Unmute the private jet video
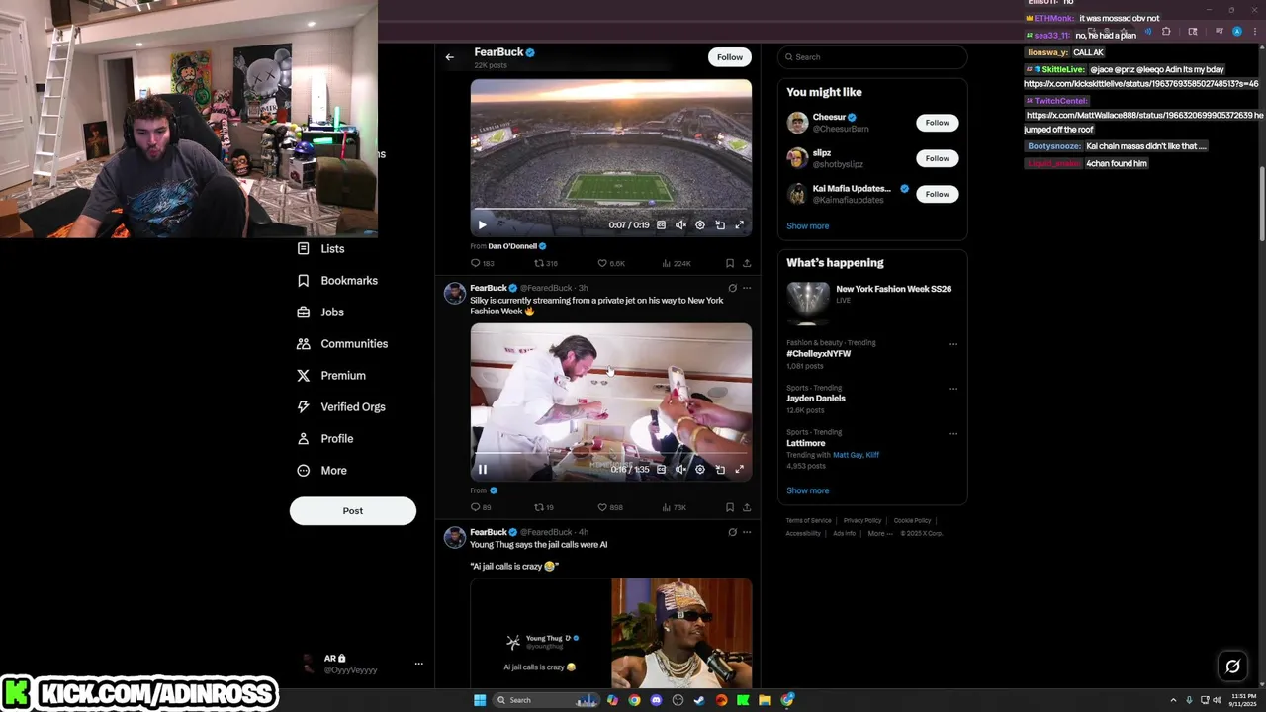Viewport: 1266px width, 712px height. 680,470
